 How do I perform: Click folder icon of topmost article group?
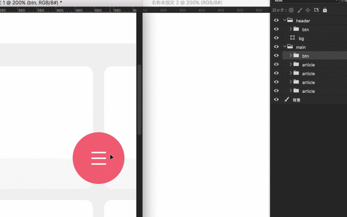(296, 64)
